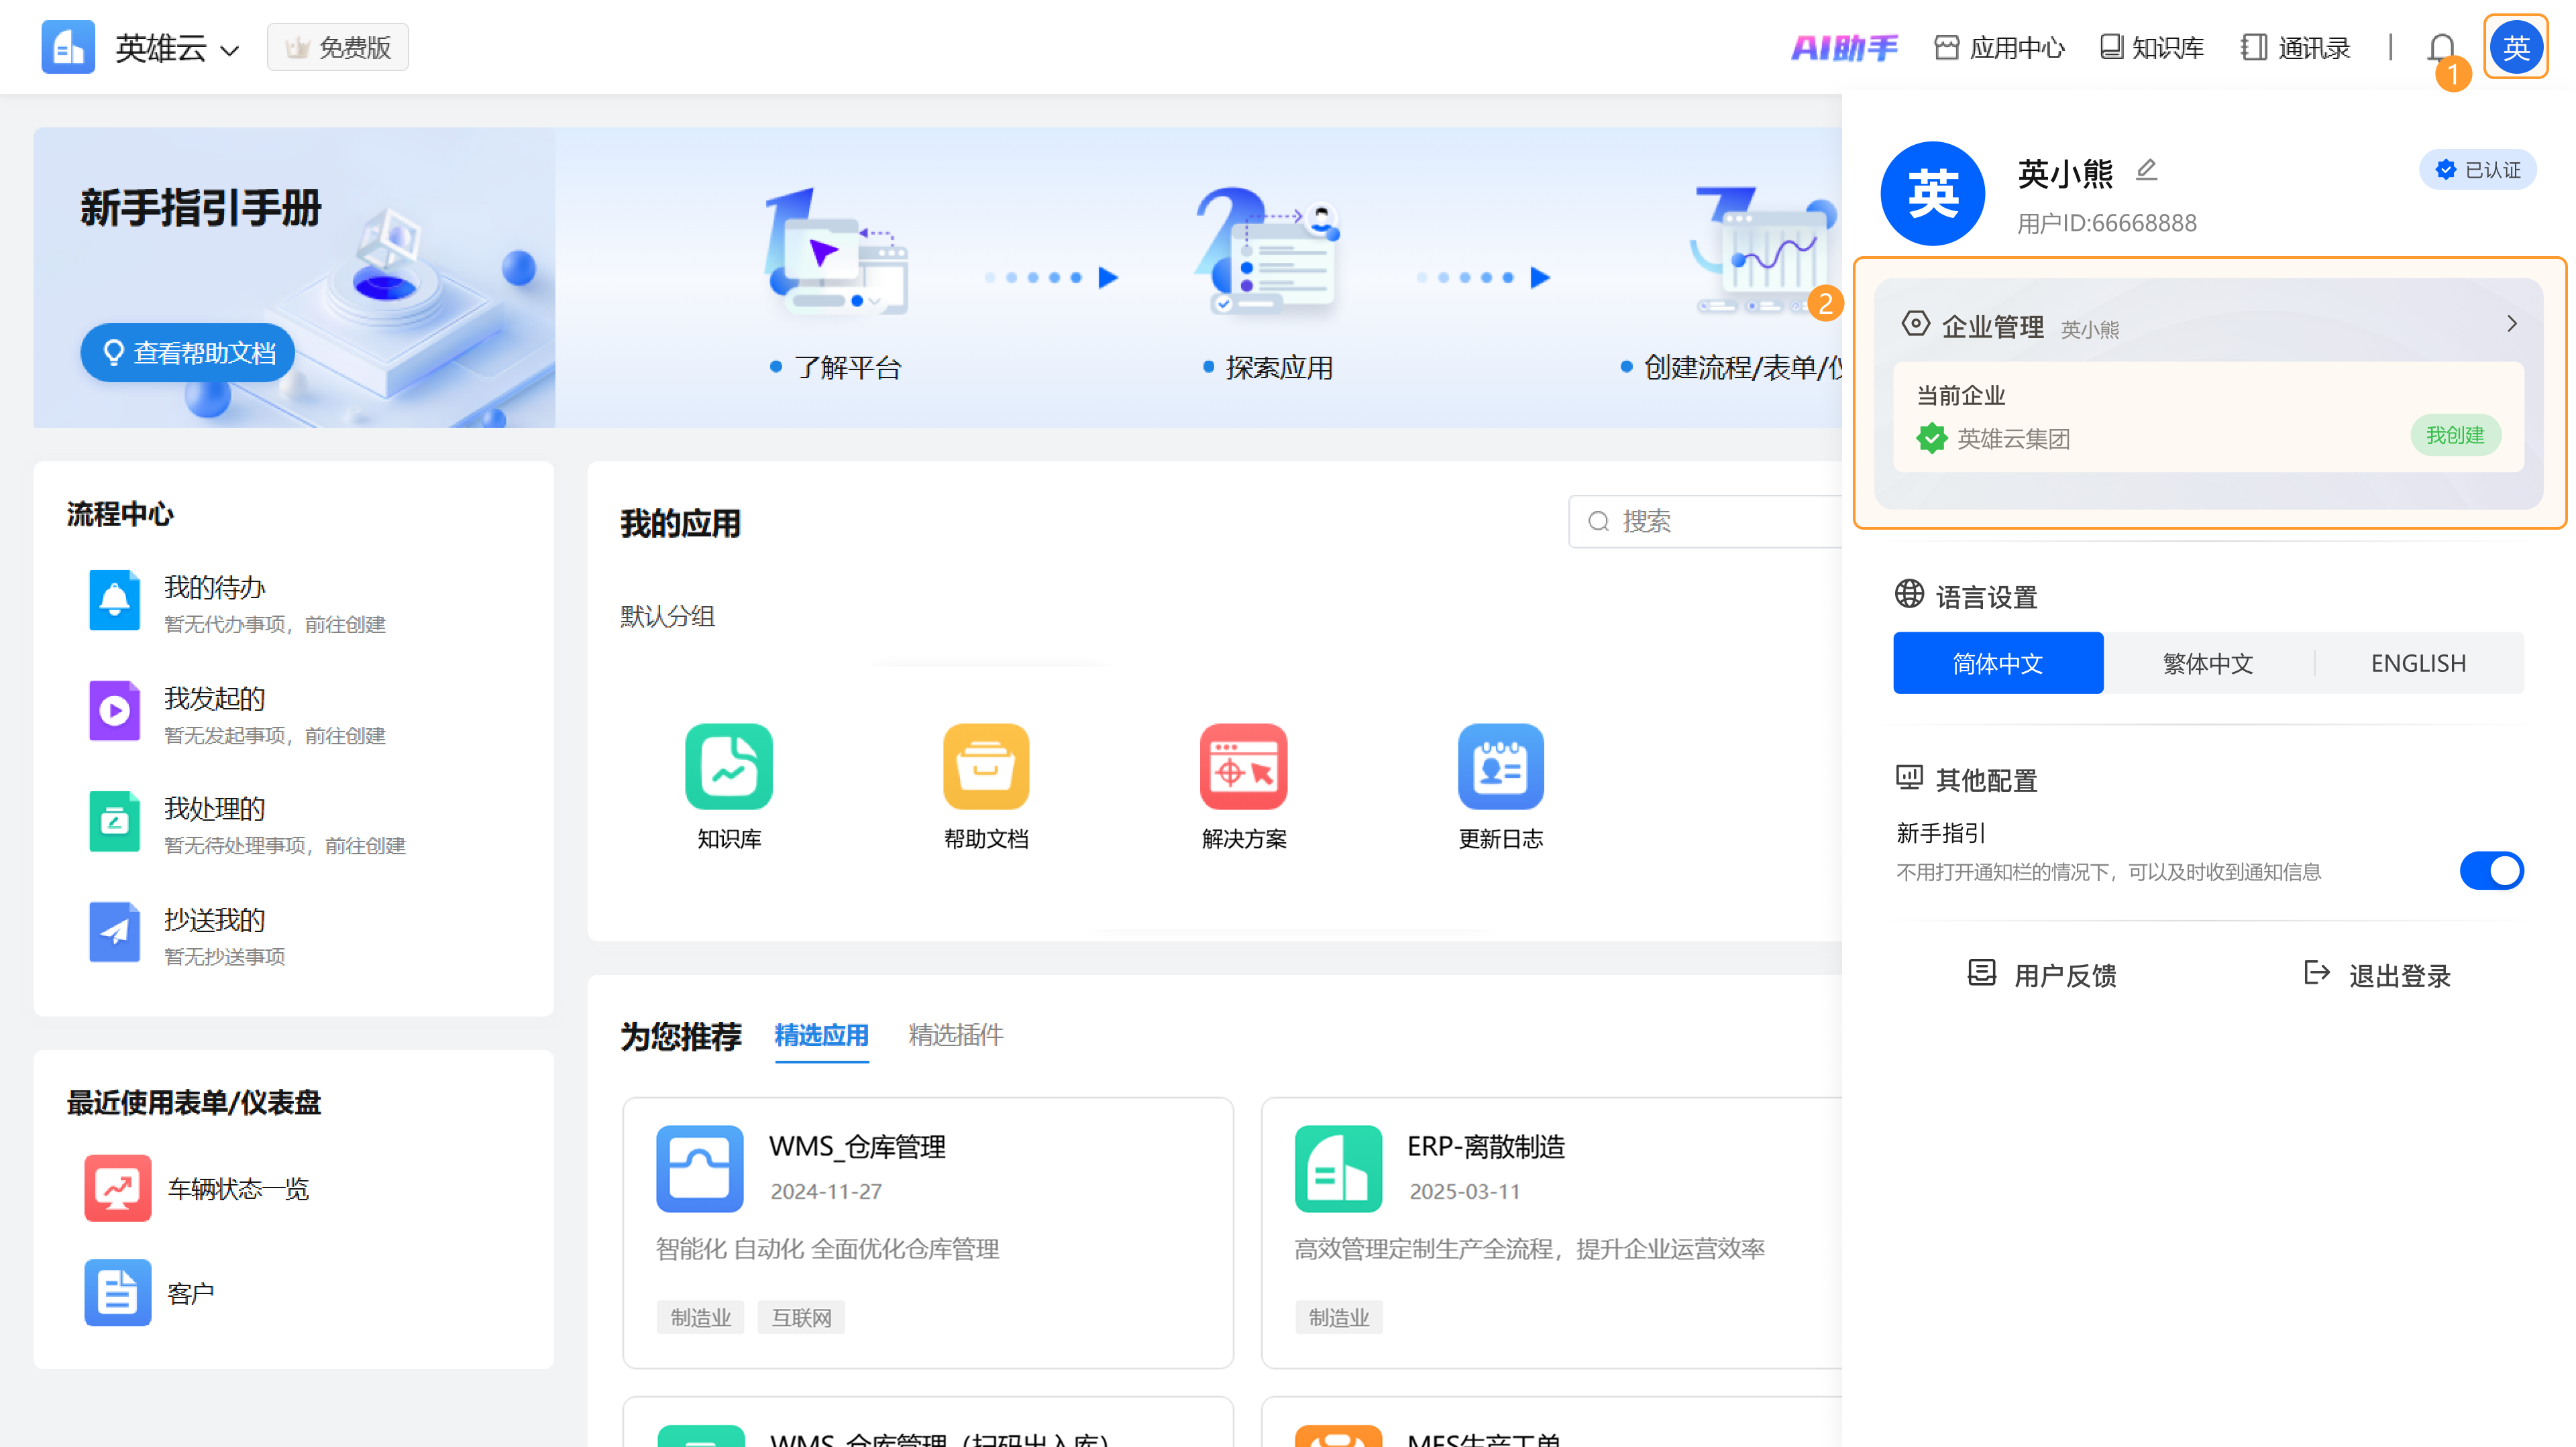
Task: Open 车辆状态一览 dashboard icon
Action: (117, 1188)
